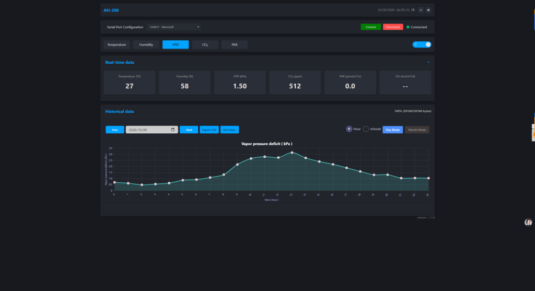Click the Real-time data heading
The height and width of the screenshot is (291, 535).
pos(120,62)
